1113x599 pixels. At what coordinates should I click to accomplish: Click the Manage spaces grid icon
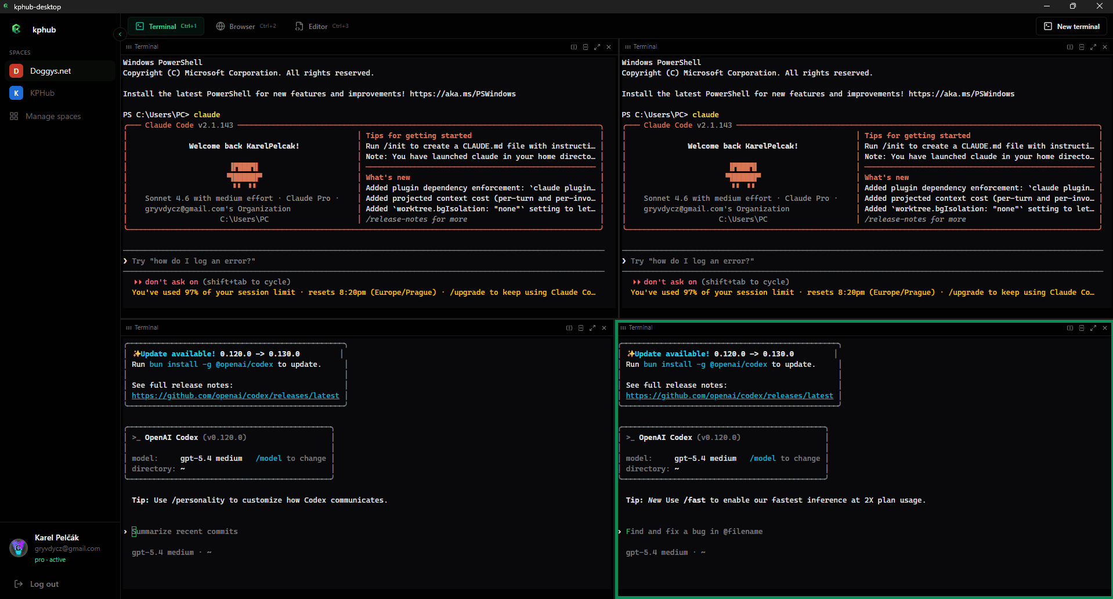coord(14,116)
